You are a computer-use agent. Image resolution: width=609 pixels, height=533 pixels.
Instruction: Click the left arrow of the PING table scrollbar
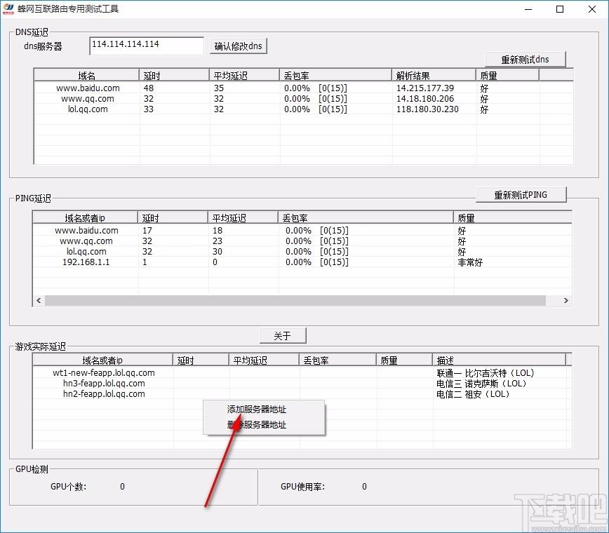point(38,299)
